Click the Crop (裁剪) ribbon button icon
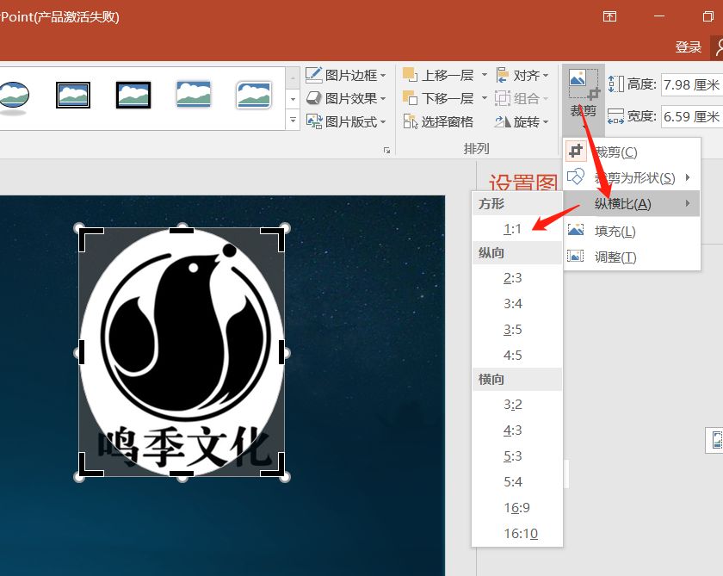 (x=584, y=85)
